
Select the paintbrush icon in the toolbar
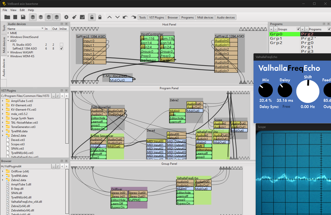[74, 17]
